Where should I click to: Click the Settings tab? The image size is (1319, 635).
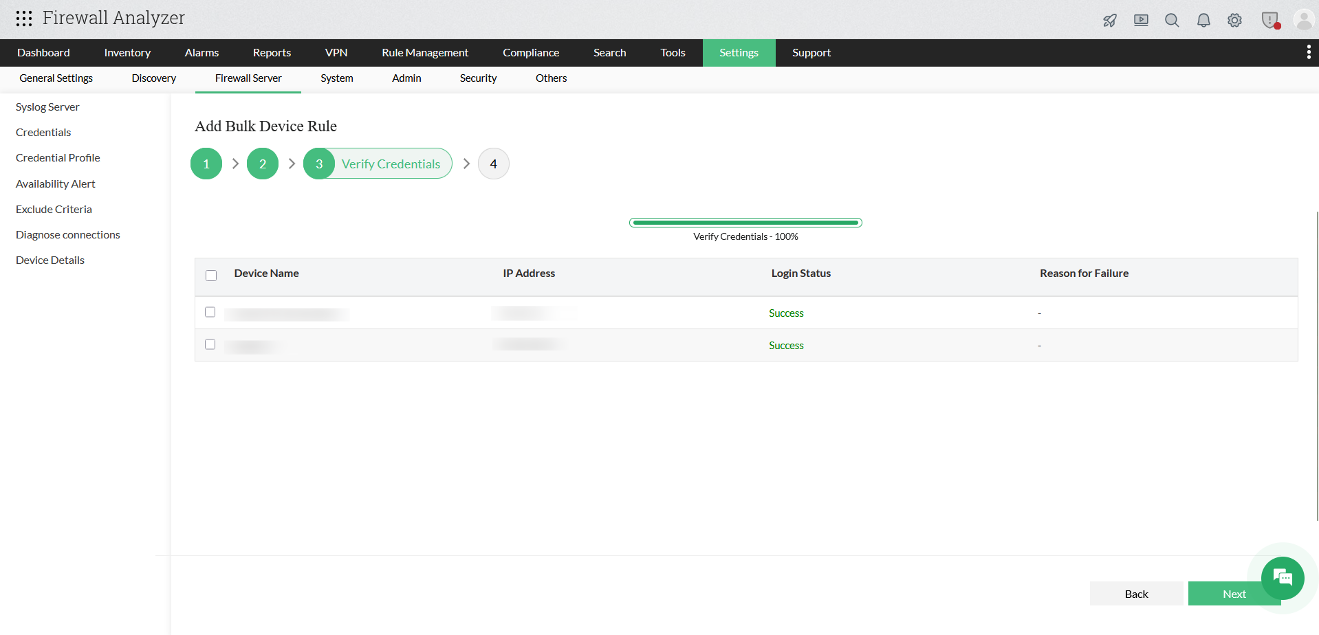(739, 53)
